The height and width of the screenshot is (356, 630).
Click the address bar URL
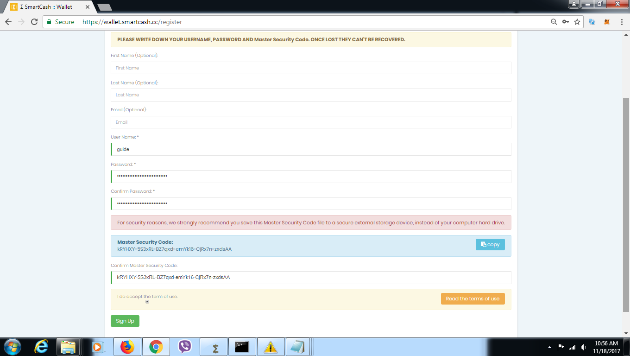tap(132, 22)
